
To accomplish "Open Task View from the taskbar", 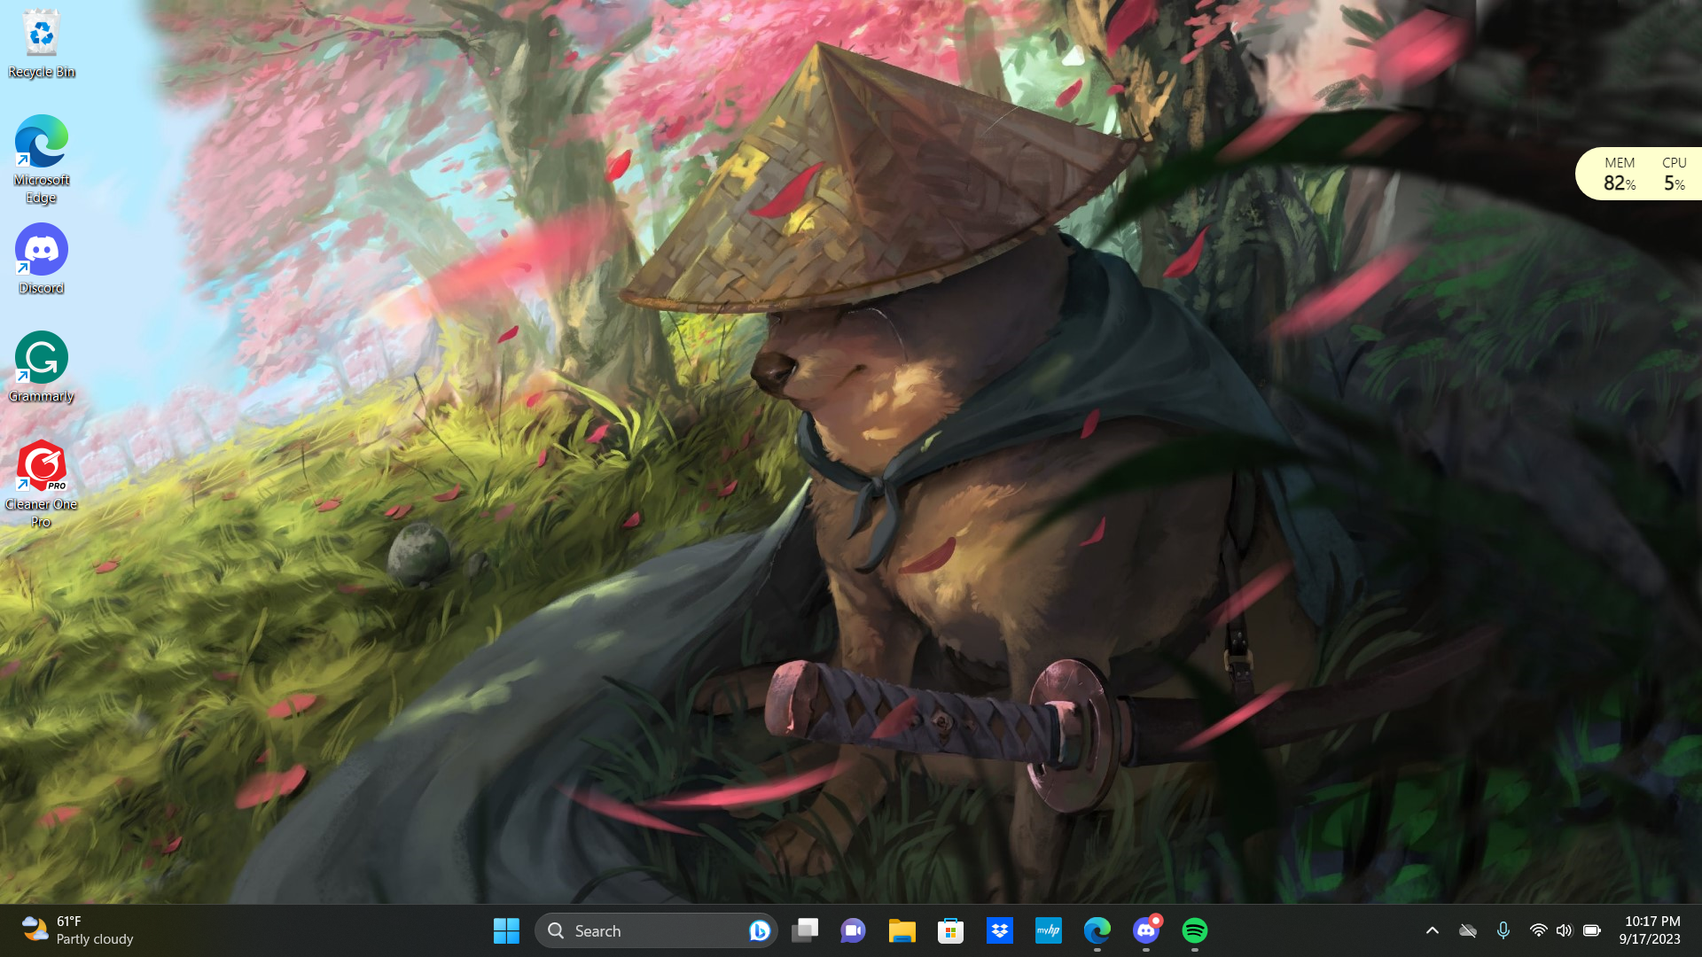I will [805, 930].
